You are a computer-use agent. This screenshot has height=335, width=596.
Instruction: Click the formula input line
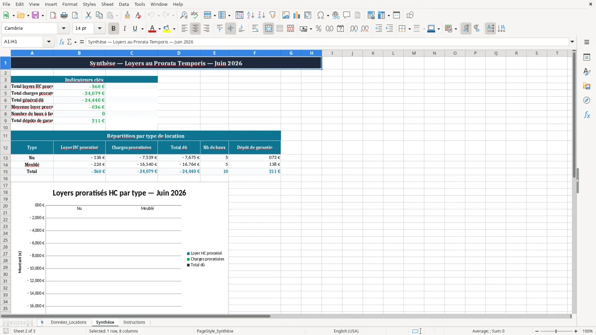click(x=327, y=42)
